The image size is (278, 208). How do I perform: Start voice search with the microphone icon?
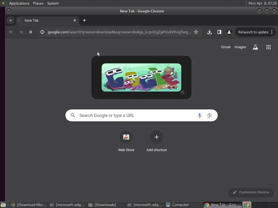[200, 115]
